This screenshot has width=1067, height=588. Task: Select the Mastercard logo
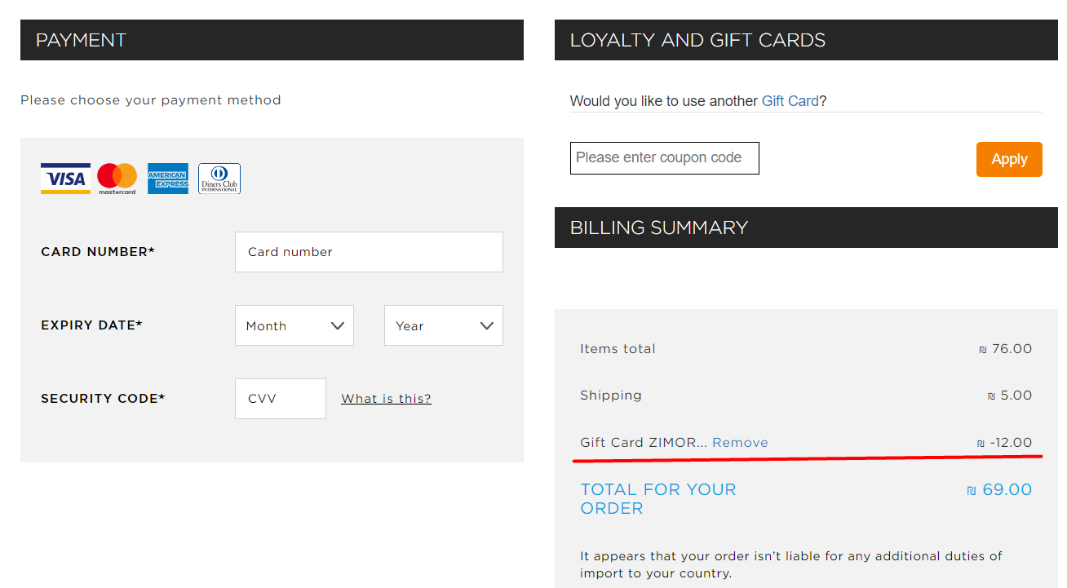(x=117, y=179)
